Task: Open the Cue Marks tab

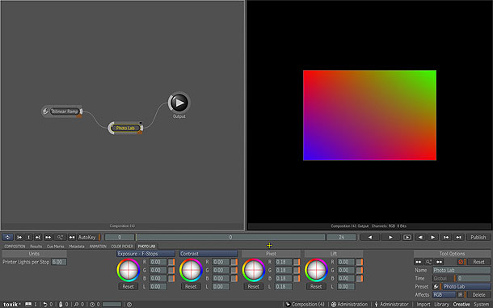Action: tap(55, 247)
